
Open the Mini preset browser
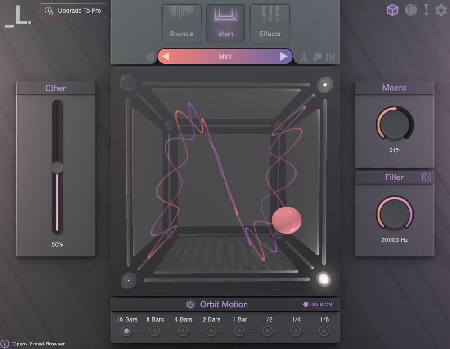pos(225,56)
